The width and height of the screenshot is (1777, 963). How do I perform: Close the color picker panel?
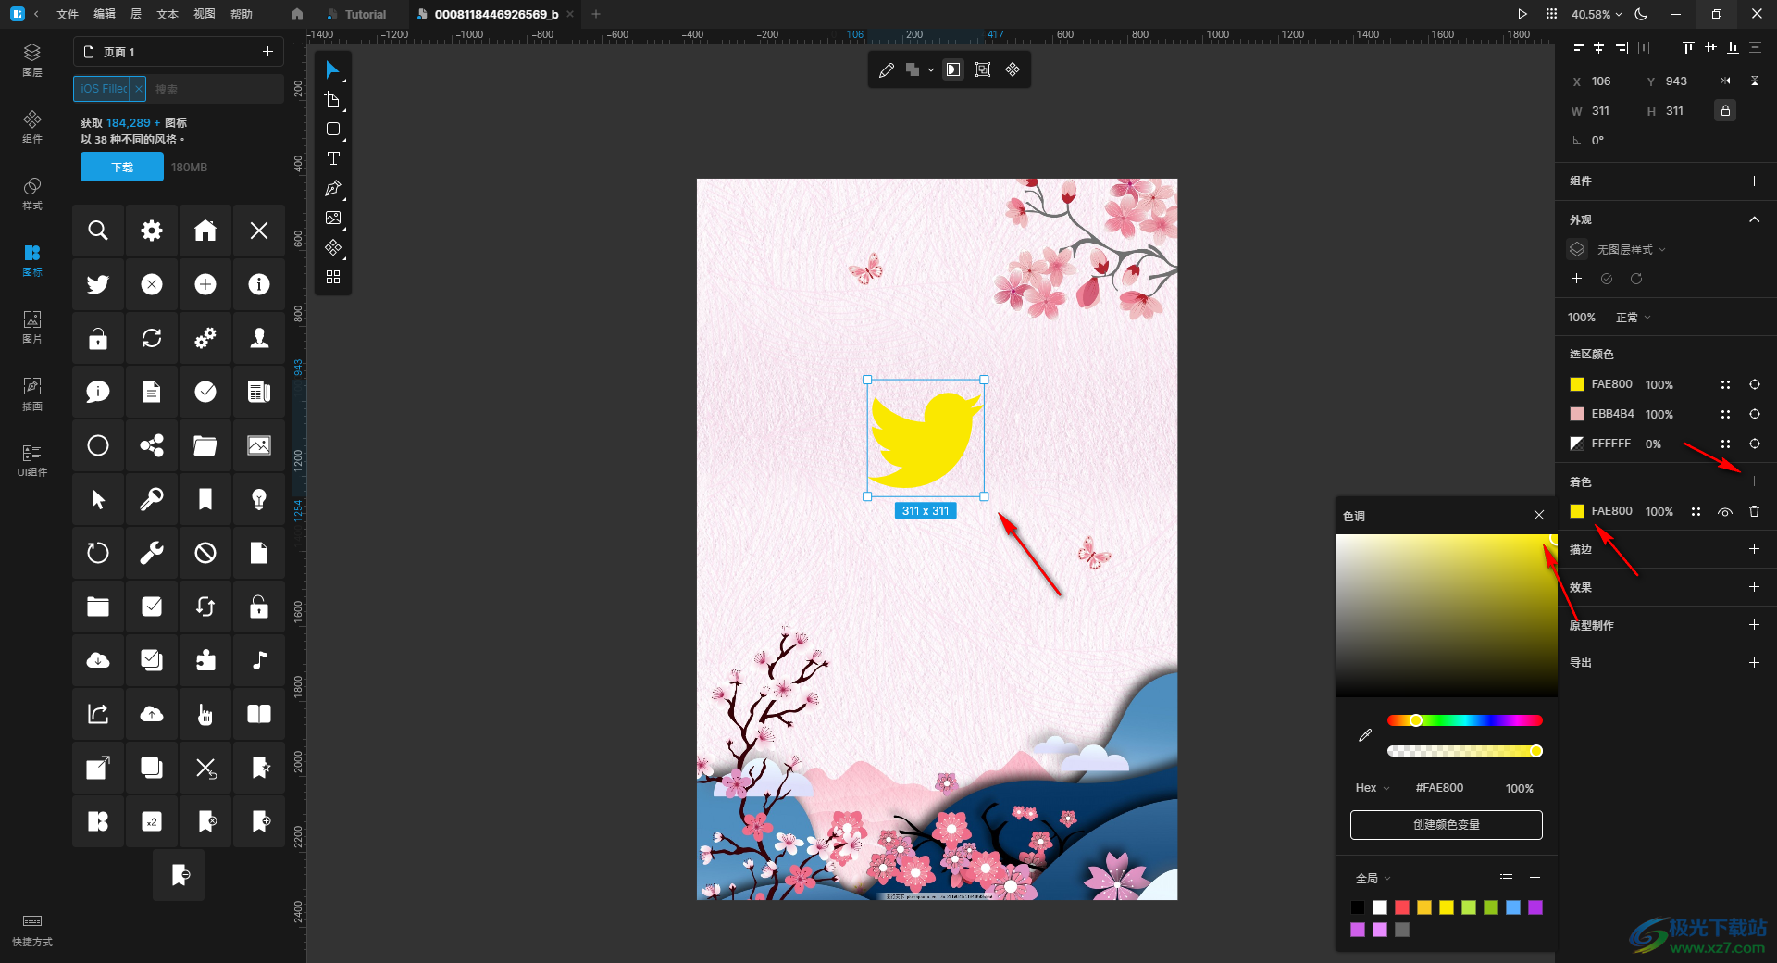(x=1539, y=515)
